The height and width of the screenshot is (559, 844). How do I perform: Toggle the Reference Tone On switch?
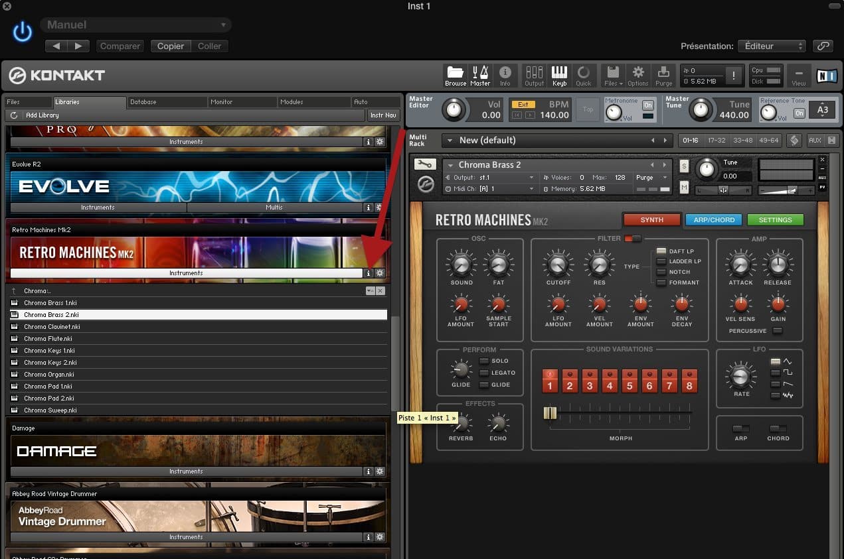click(x=800, y=113)
